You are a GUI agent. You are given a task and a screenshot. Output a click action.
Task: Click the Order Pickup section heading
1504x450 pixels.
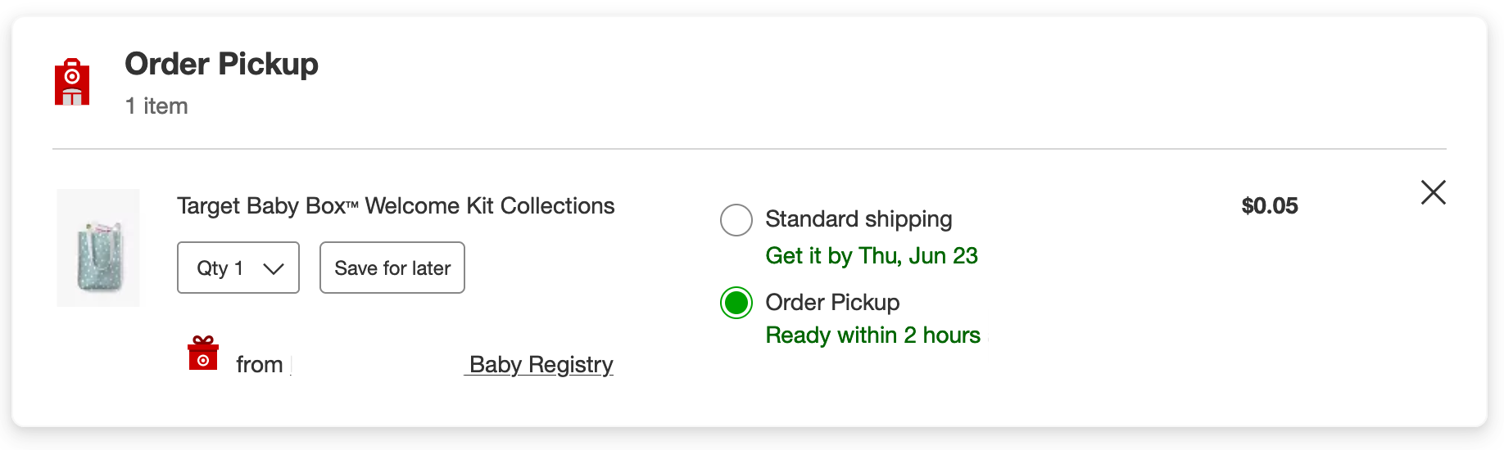(x=221, y=64)
